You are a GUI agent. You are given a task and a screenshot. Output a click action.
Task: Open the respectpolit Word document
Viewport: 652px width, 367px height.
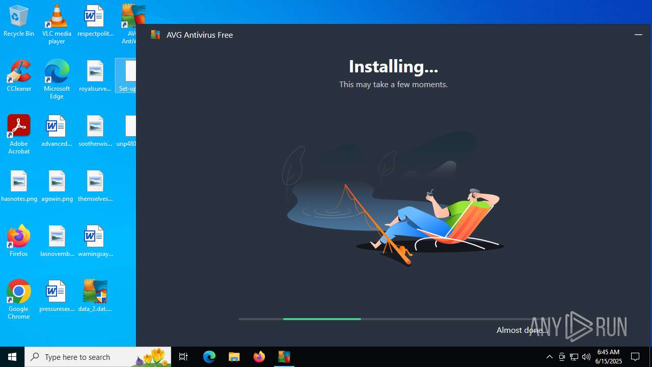pos(95,21)
